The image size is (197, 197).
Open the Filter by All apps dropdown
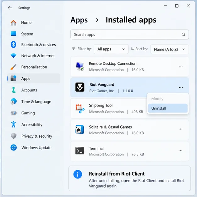click(x=111, y=49)
